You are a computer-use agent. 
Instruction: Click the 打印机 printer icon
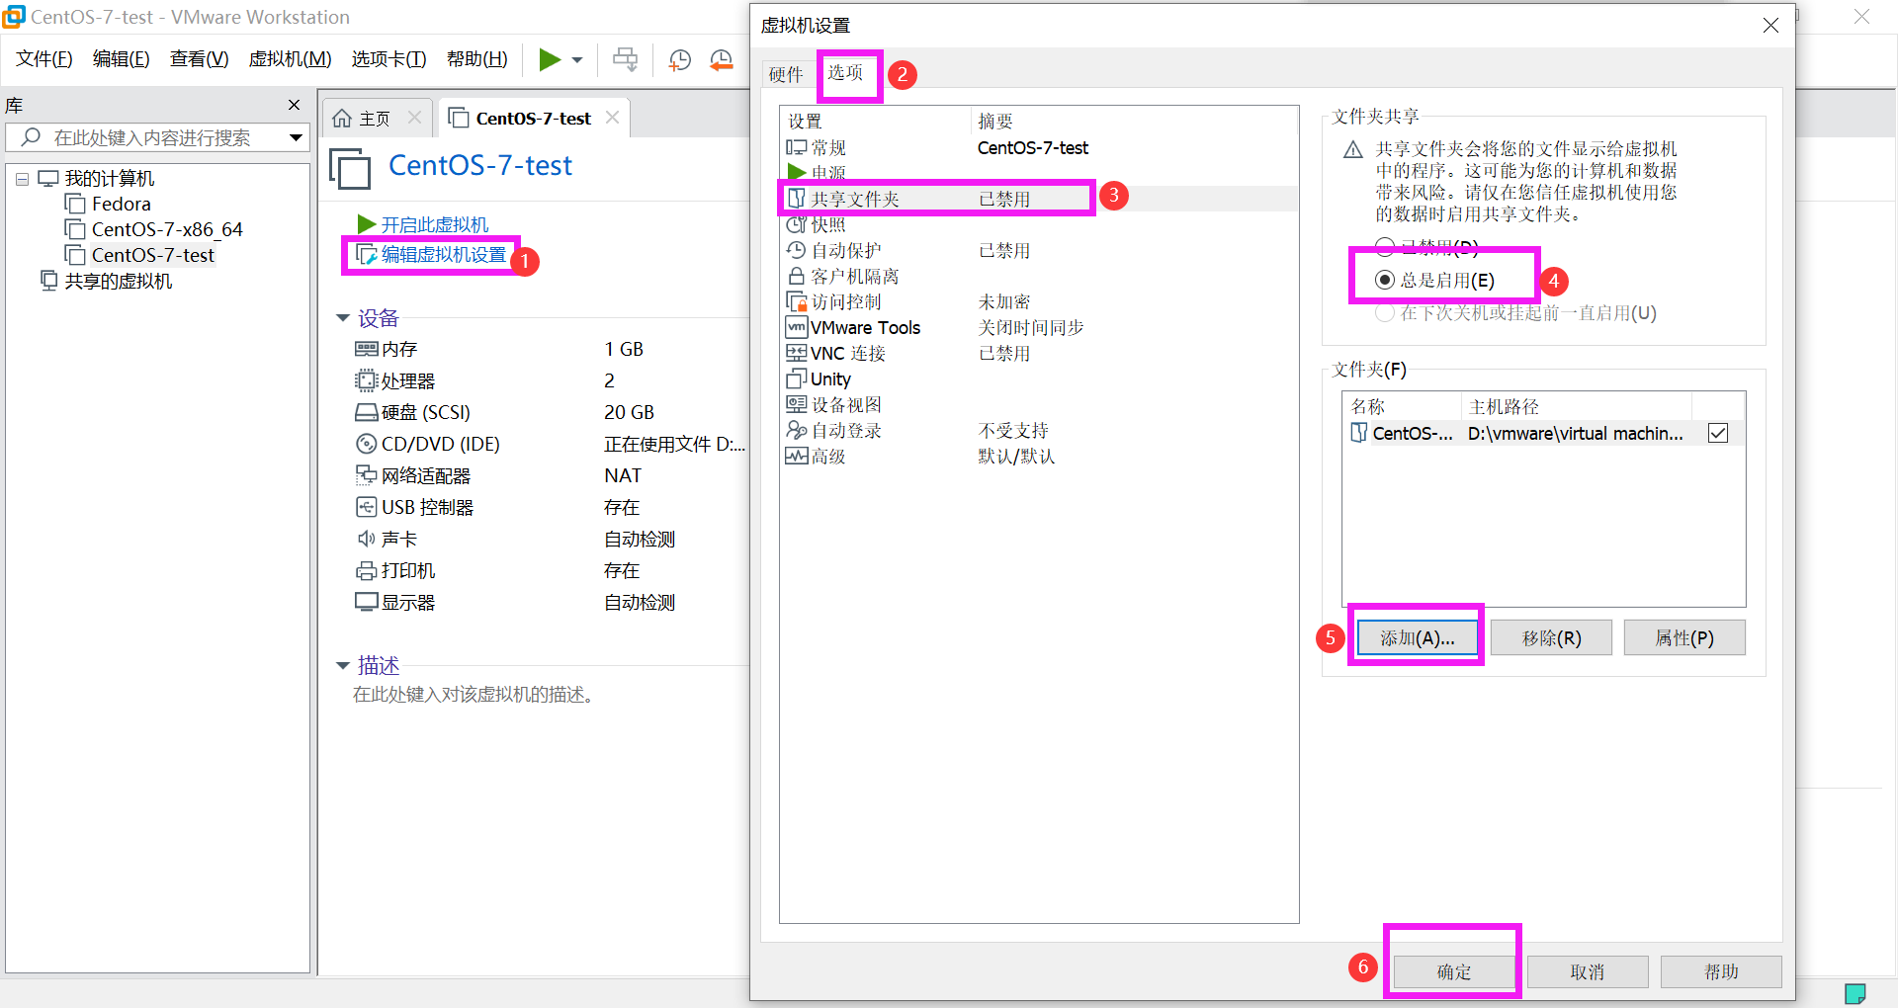tap(367, 570)
